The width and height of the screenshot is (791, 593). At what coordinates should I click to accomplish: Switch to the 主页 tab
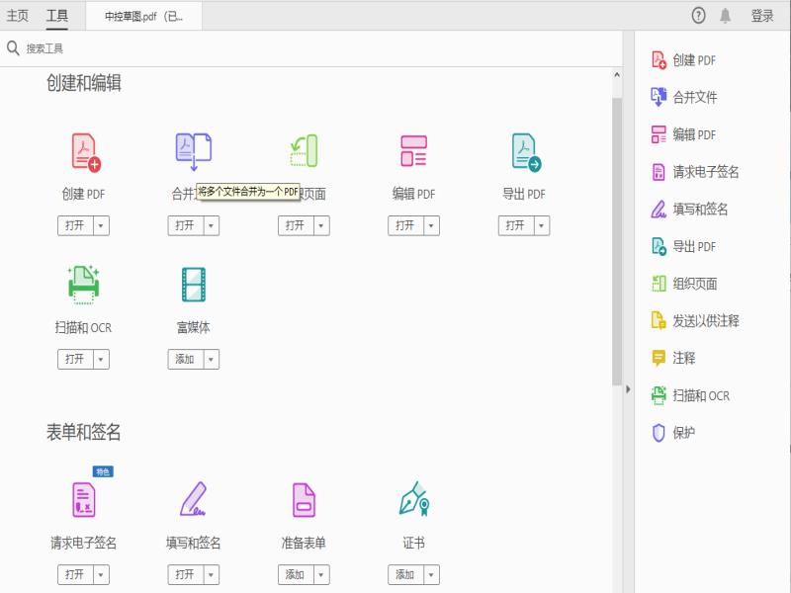(18, 15)
